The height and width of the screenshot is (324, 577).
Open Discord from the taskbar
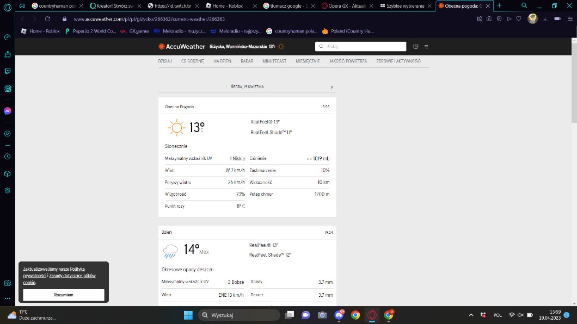339,315
